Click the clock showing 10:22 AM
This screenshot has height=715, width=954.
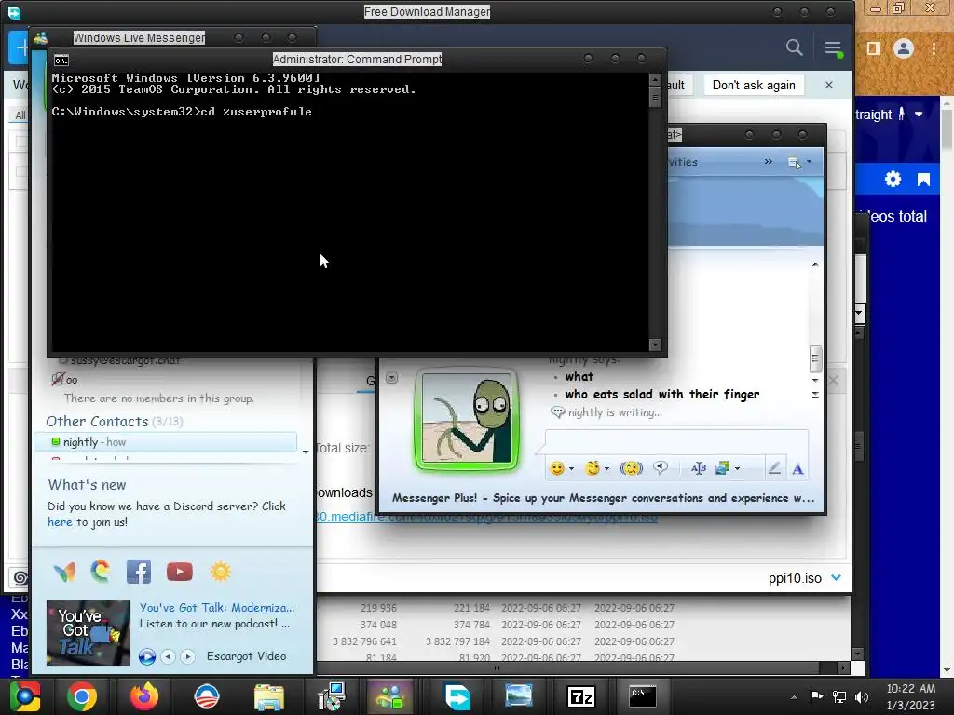pyautogui.click(x=910, y=689)
